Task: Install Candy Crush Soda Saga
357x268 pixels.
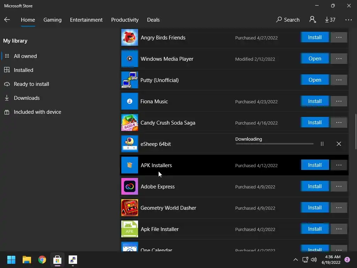Action: click(x=315, y=122)
